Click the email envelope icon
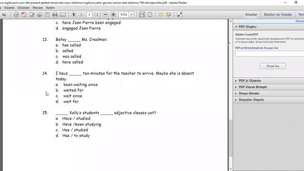Viewport: 304px width, 171px height. pos(63,15)
